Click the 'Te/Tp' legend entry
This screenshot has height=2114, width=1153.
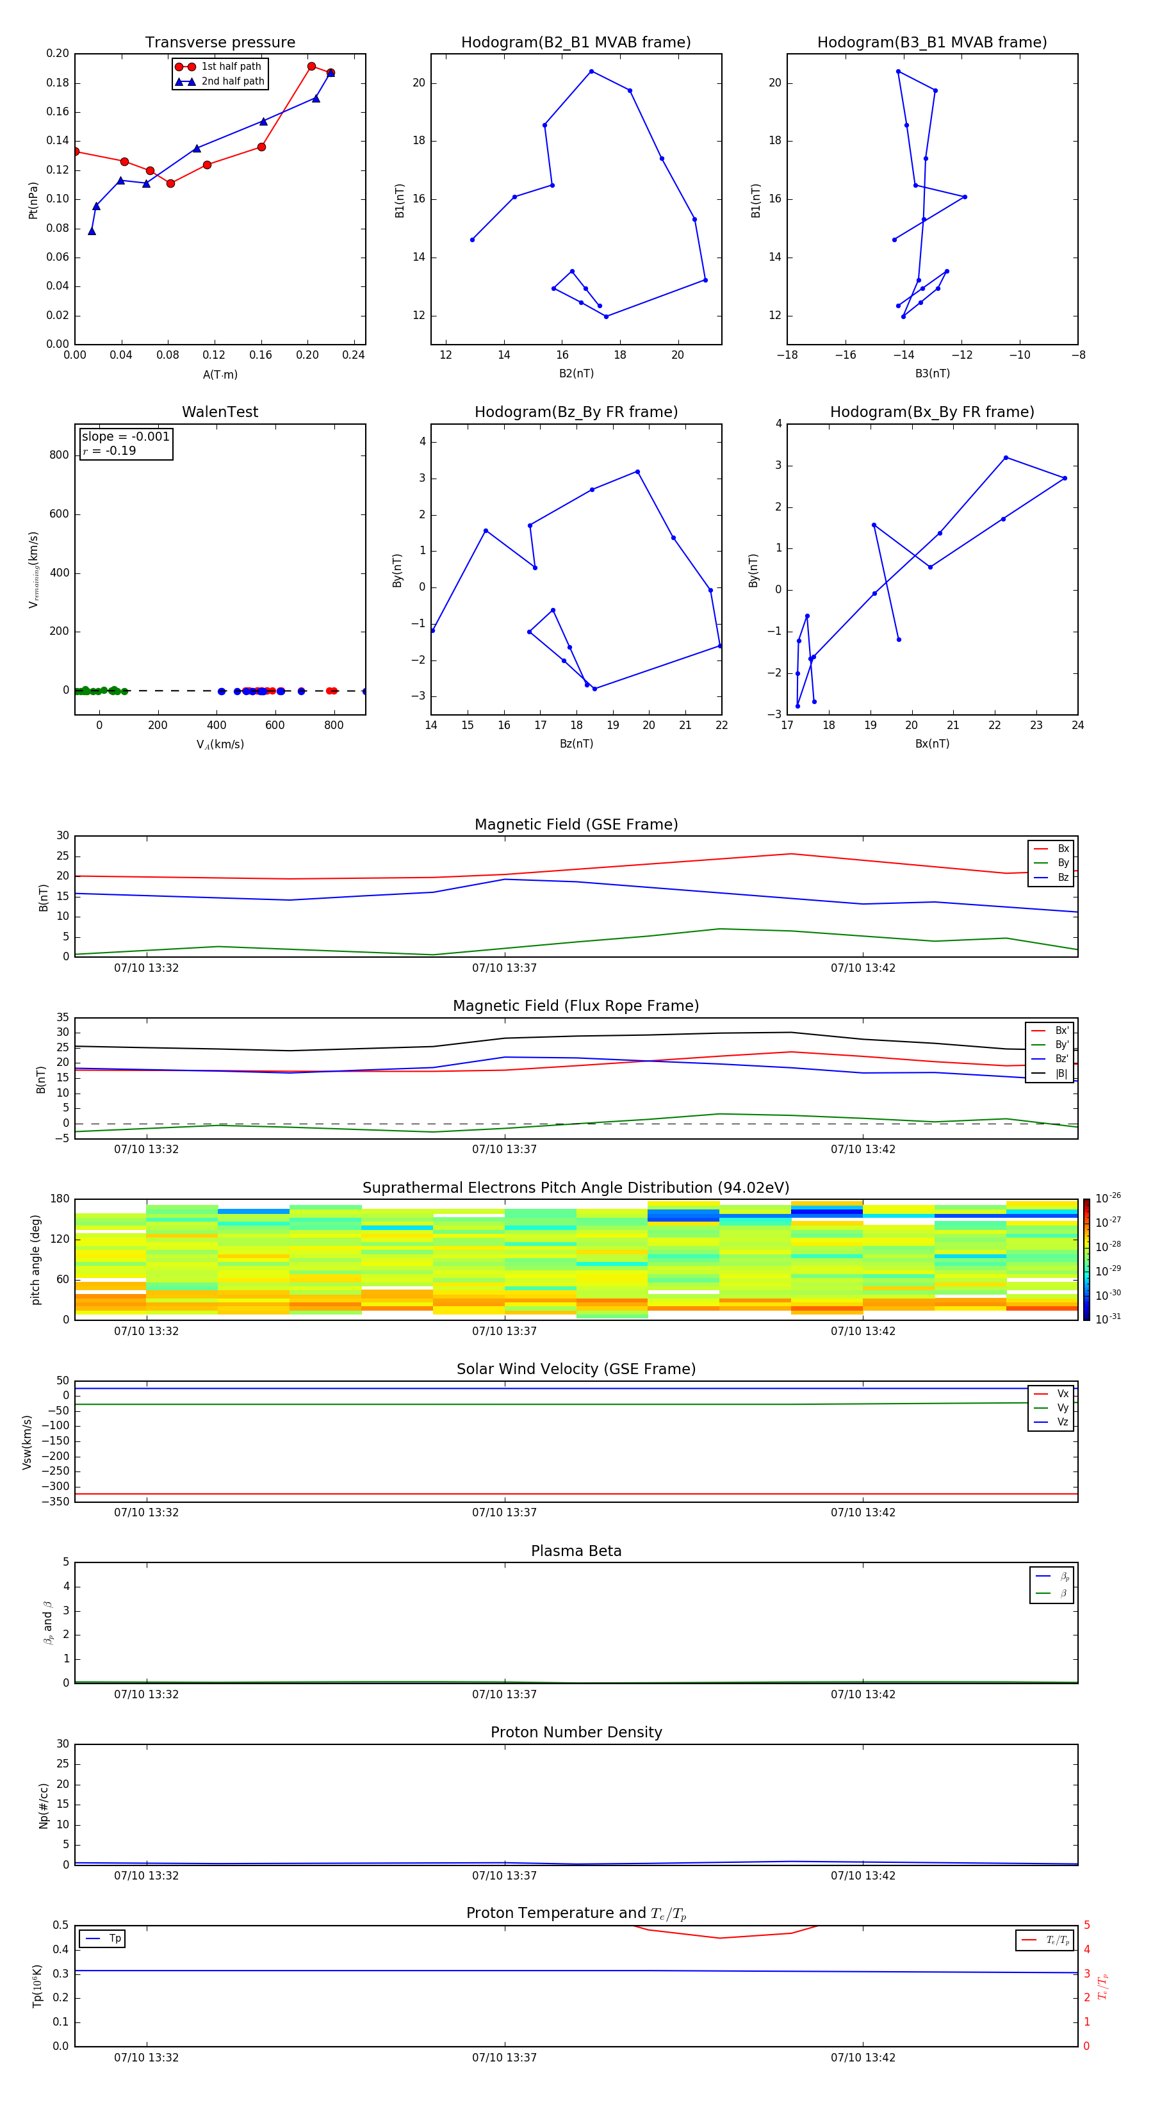(1045, 1940)
